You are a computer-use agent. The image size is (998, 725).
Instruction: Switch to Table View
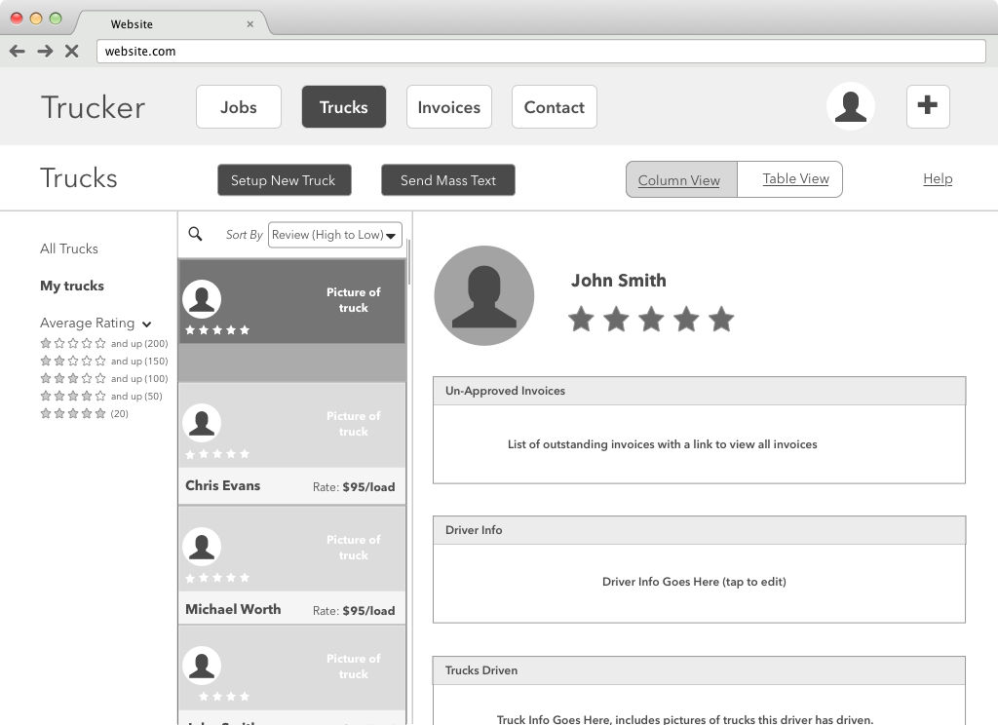point(789,179)
